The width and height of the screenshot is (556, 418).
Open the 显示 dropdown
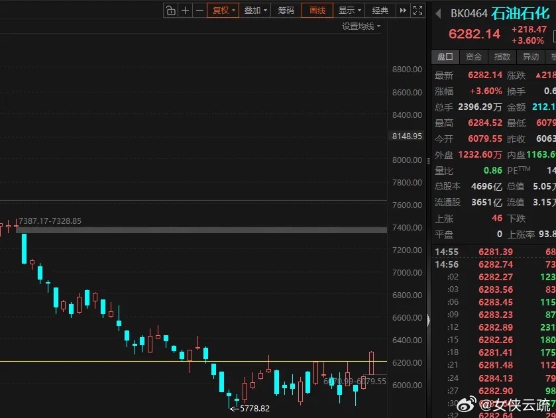click(x=349, y=11)
